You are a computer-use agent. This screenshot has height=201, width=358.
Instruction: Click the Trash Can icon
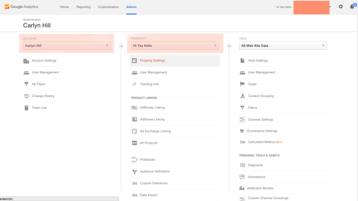[26, 108]
